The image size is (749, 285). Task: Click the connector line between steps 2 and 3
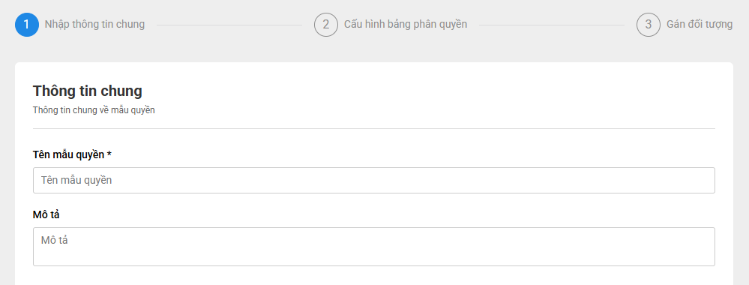(x=552, y=25)
